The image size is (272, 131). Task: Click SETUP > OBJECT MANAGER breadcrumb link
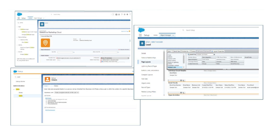[x=154, y=42]
